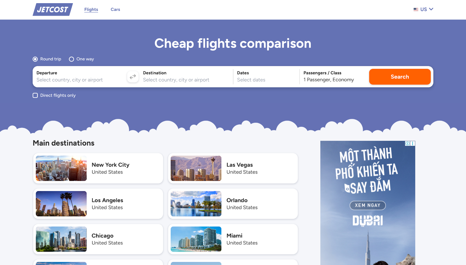Click the XEM NGAY button in Dubai ad

[x=368, y=205]
